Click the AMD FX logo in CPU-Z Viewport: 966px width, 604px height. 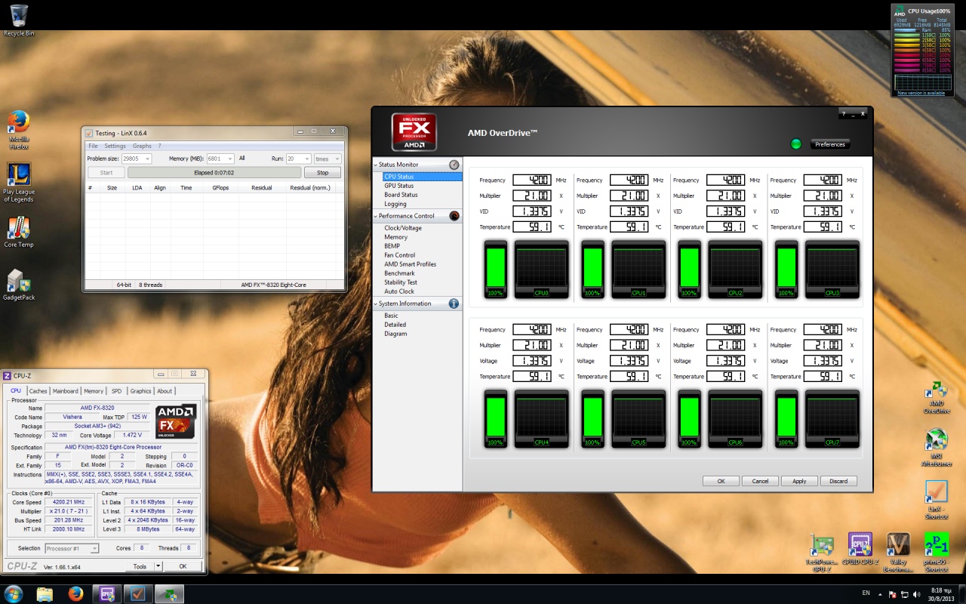(x=175, y=421)
